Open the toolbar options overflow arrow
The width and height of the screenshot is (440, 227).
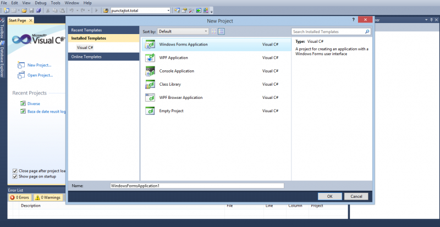(211, 11)
